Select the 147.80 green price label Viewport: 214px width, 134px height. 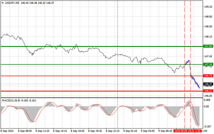click(208, 47)
